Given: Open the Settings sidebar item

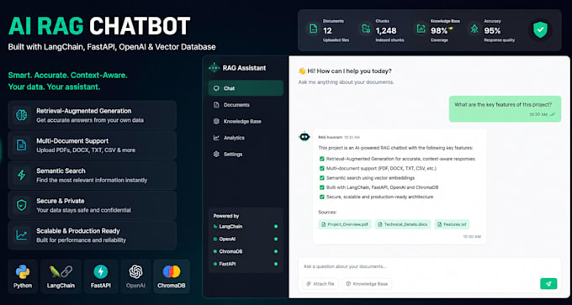Looking at the screenshot, I should pyautogui.click(x=246, y=154).
